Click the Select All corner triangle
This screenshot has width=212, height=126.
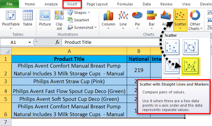(6, 51)
